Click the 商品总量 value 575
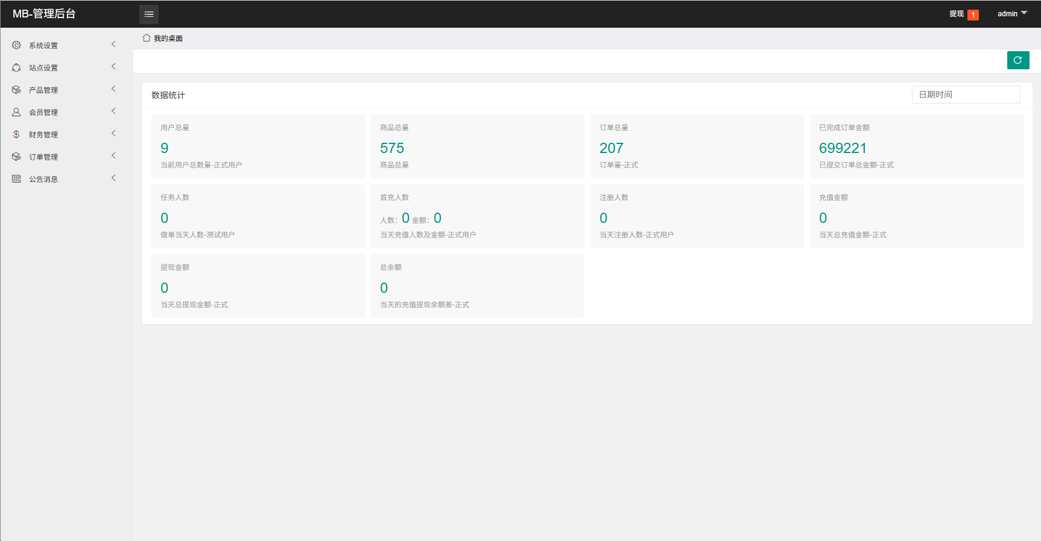Viewport: 1041px width, 541px height. [392, 148]
